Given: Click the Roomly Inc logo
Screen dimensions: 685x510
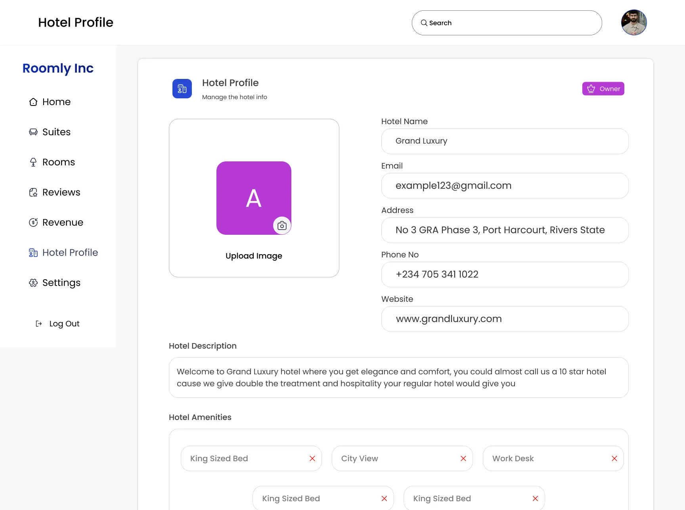Looking at the screenshot, I should pos(58,68).
